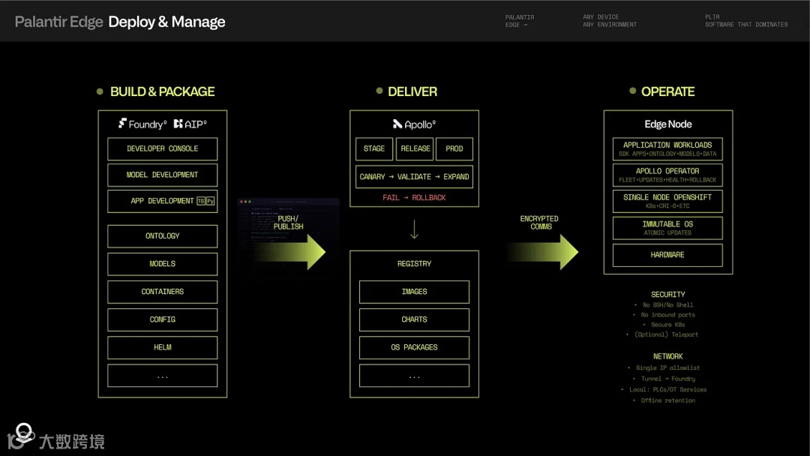Click the Deliver heading
This screenshot has width=810, height=456.
coord(412,92)
